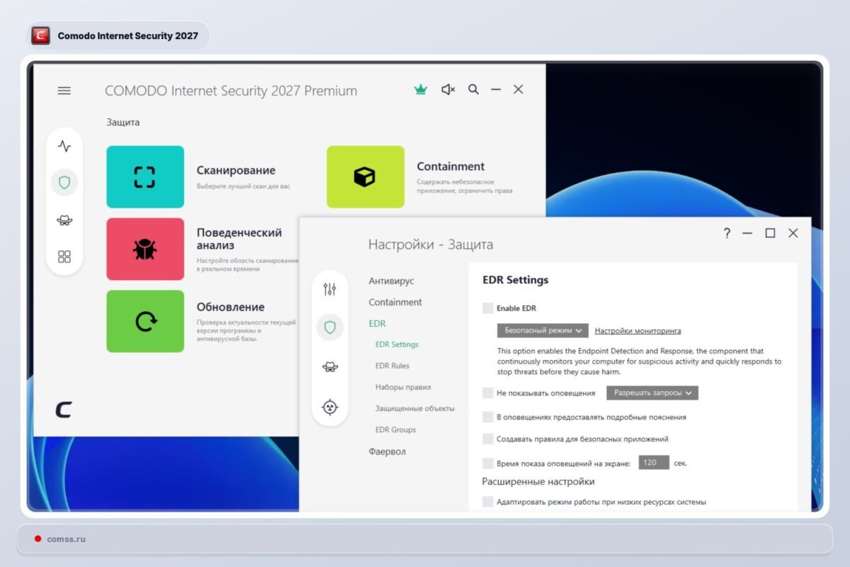This screenshot has height=567, width=850.
Task: Open the four-squares tools icon in main sidebar
Action: click(x=64, y=257)
